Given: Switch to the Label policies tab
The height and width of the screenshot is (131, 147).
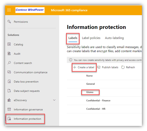Looking at the screenshot, I should click(x=91, y=38).
